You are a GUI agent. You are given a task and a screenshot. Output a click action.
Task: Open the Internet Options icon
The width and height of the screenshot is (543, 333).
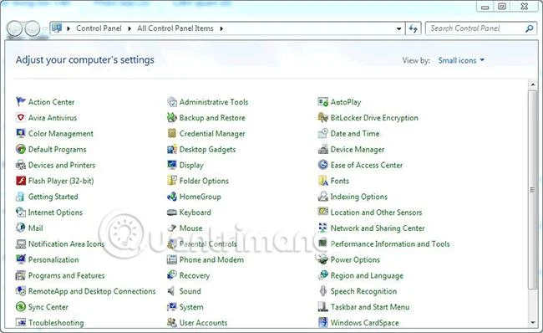click(x=21, y=213)
